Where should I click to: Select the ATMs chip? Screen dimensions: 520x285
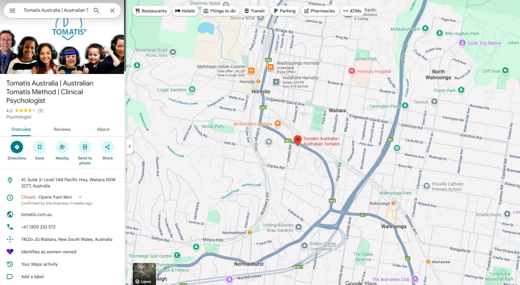point(352,11)
